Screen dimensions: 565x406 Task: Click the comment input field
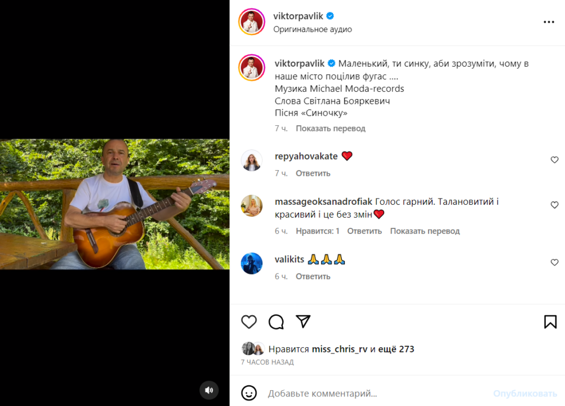pos(372,394)
